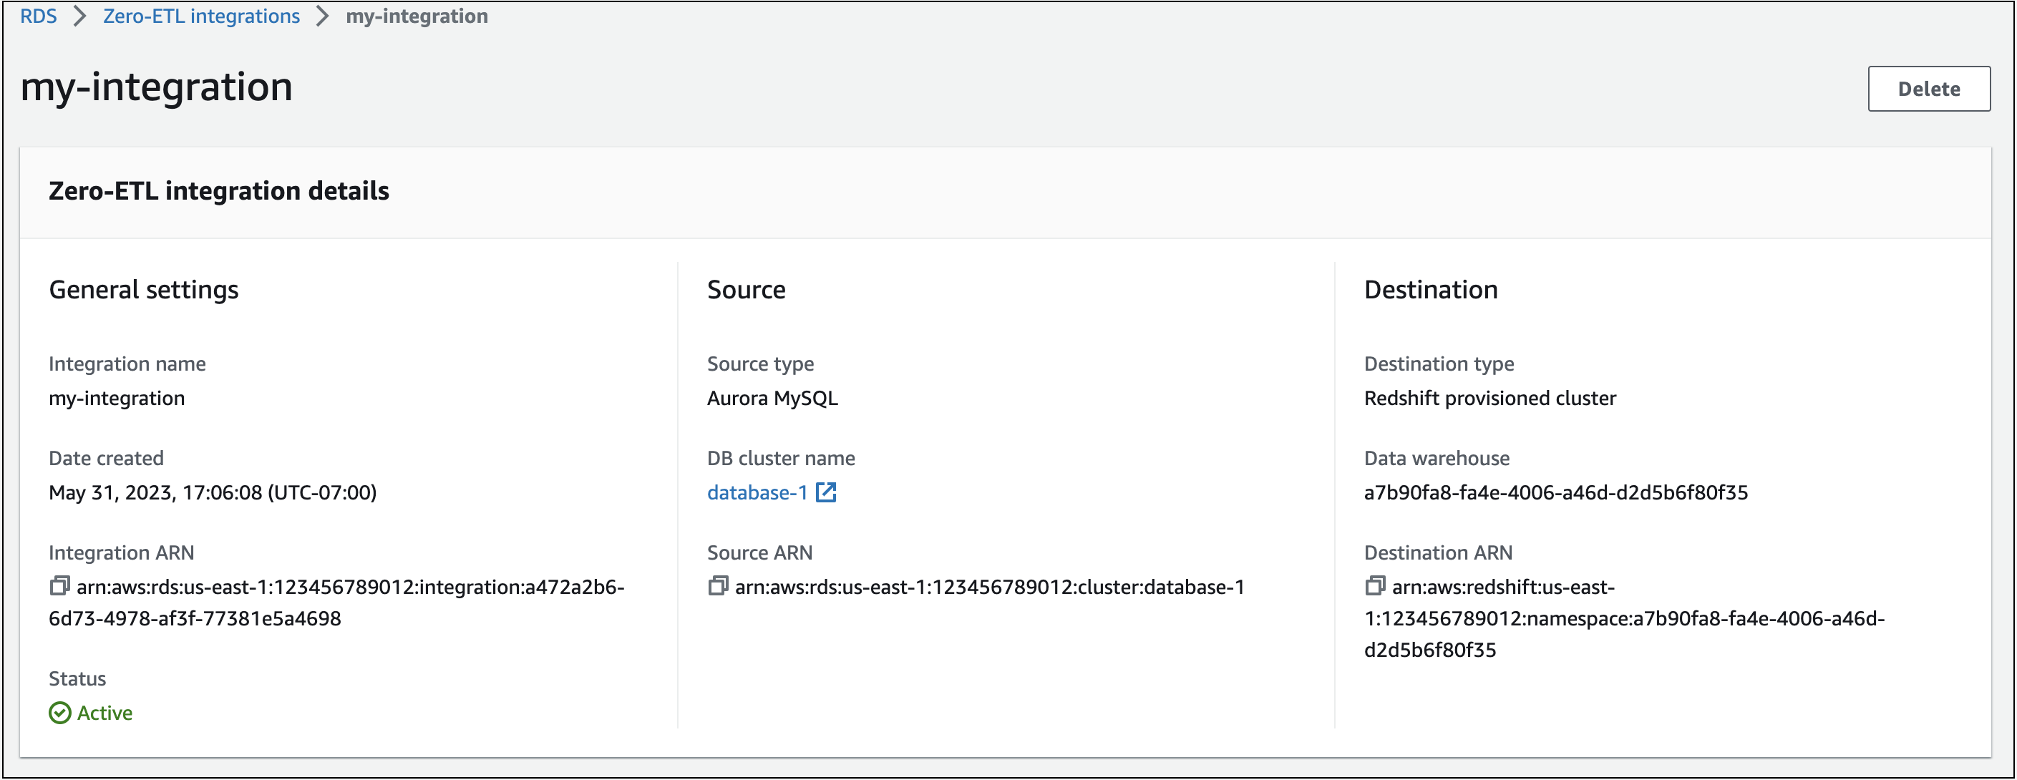
Task: Copy the Source ARN with its copy icon
Action: tap(717, 587)
